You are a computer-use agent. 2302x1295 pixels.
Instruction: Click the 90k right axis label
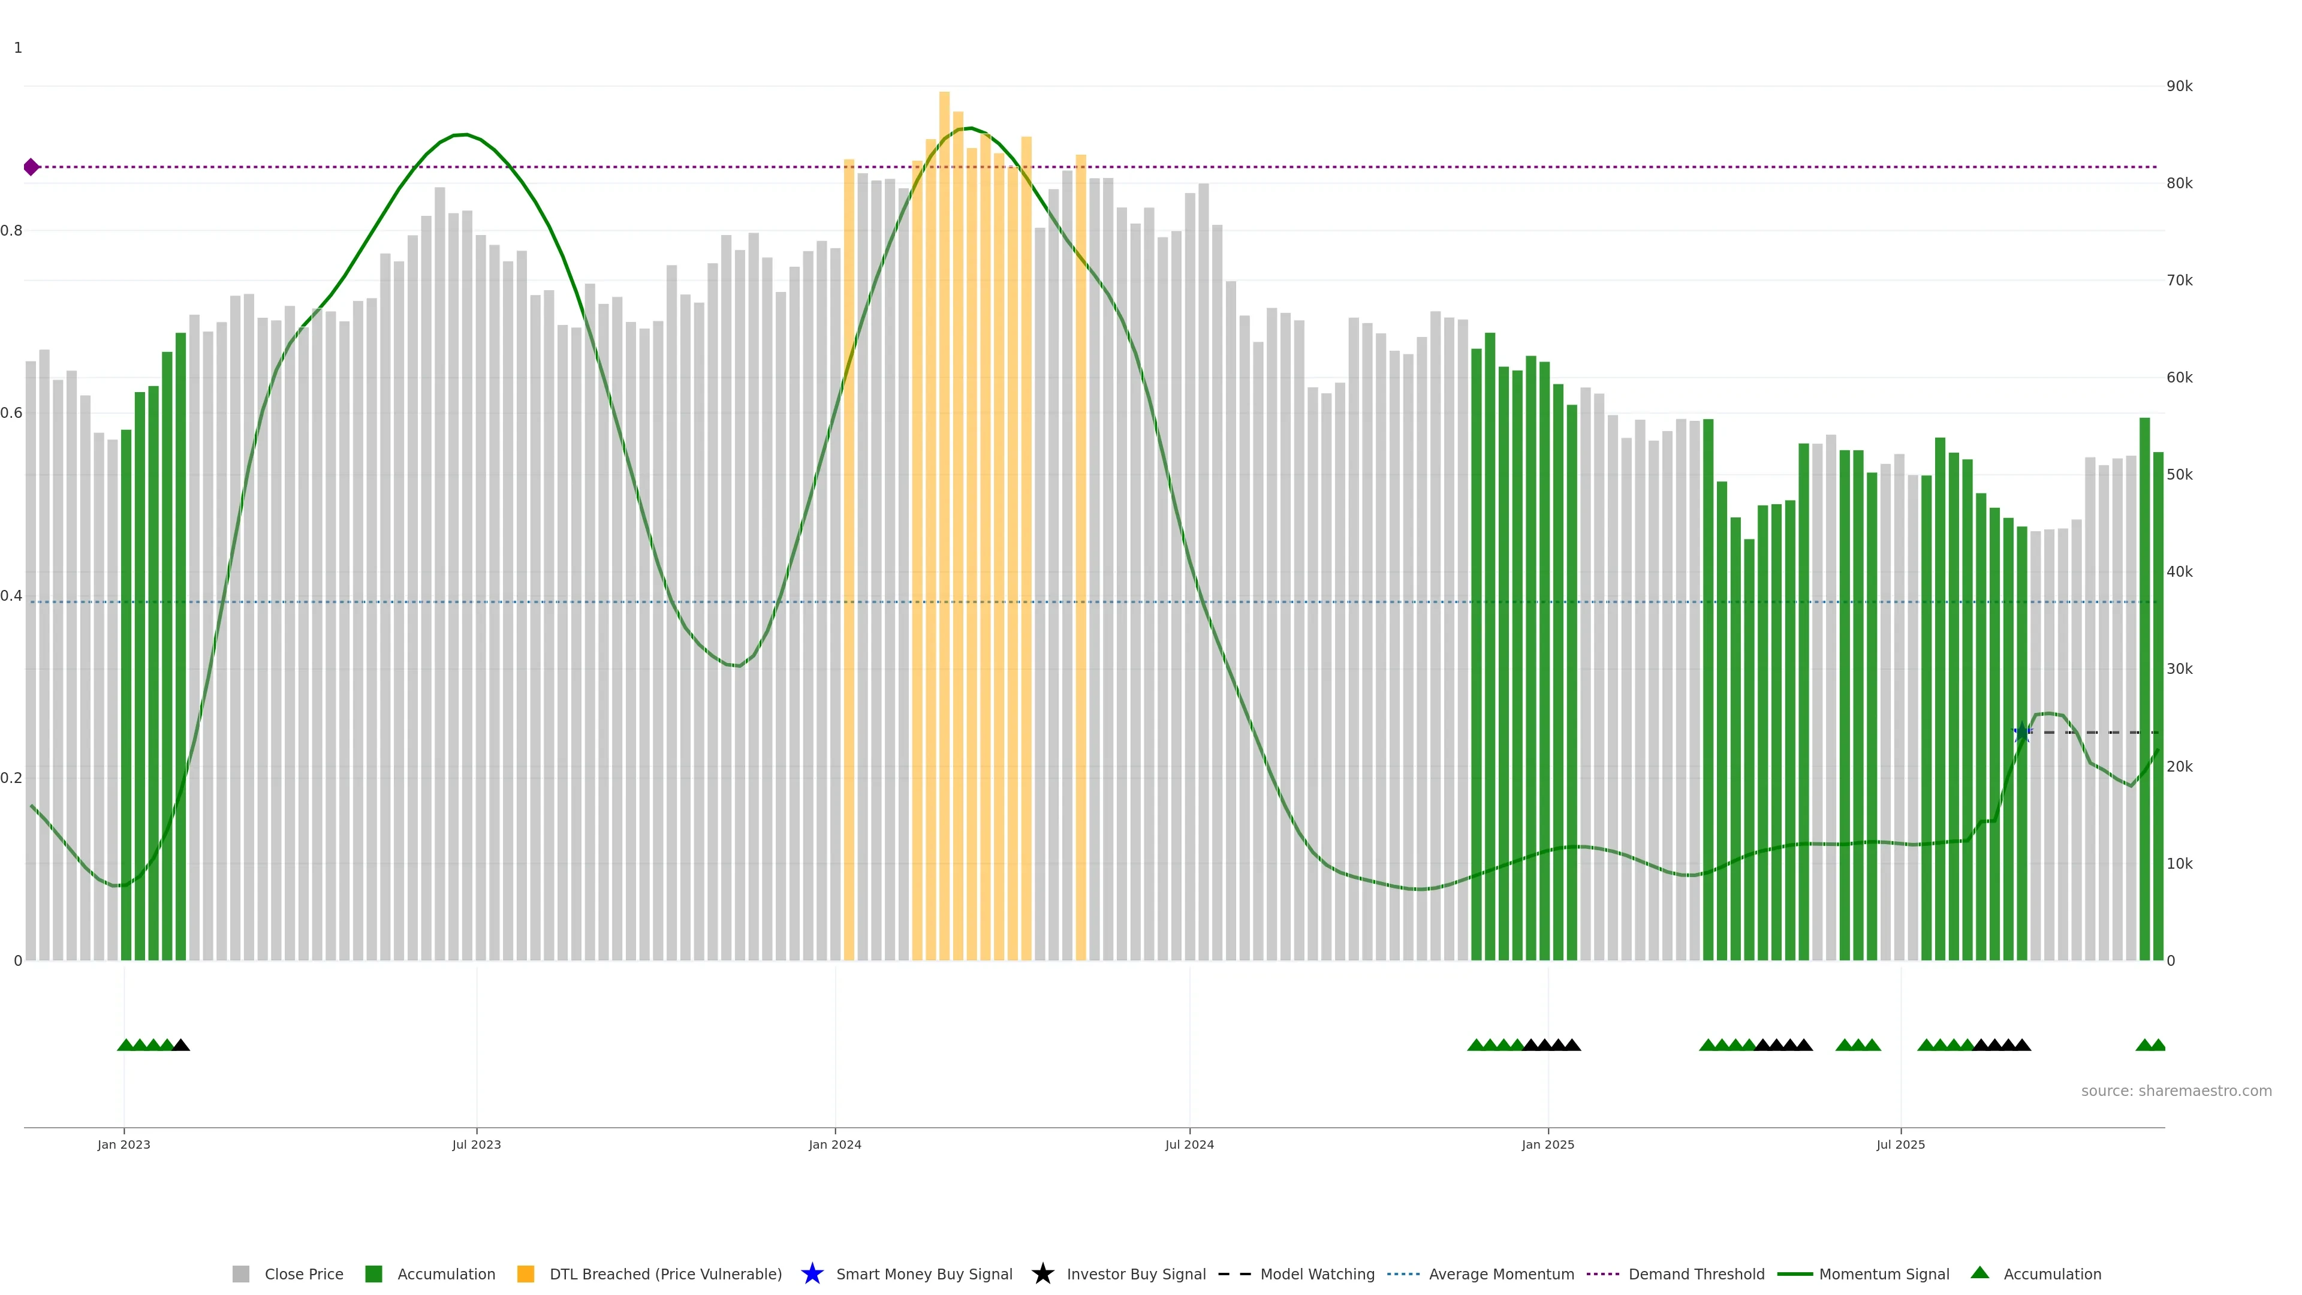[2179, 86]
